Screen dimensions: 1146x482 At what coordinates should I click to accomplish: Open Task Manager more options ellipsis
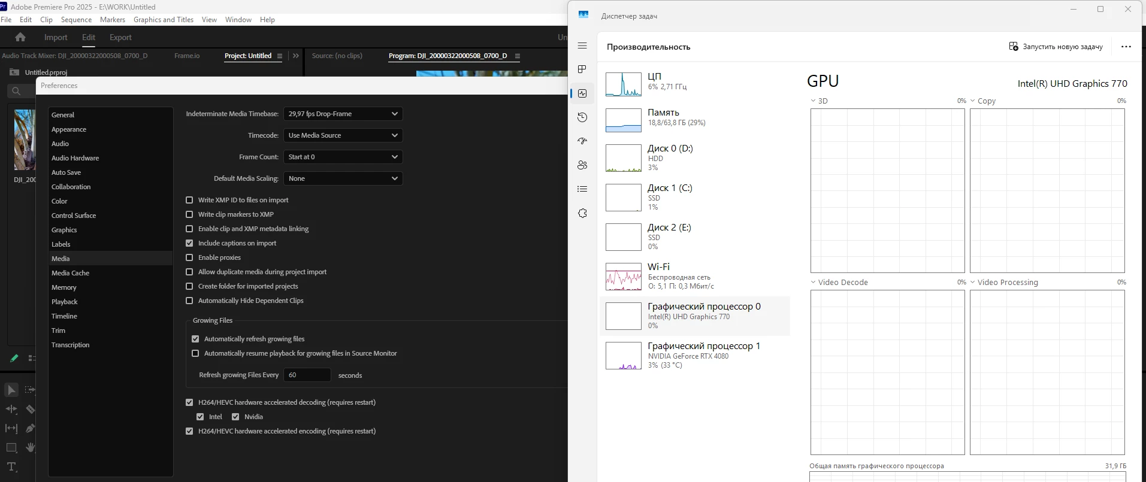click(x=1126, y=47)
